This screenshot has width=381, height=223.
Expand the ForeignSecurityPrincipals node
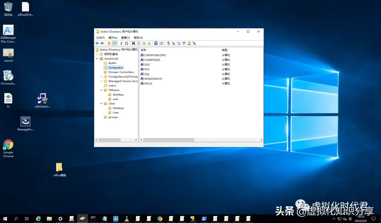101,76
